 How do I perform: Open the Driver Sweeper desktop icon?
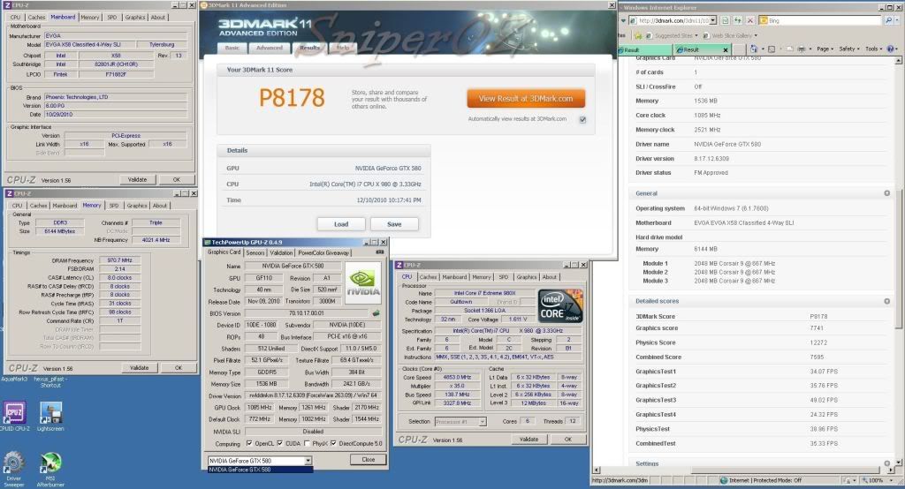coord(14,463)
